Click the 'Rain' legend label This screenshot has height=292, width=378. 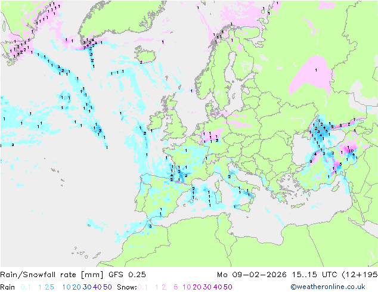[x=8, y=287]
